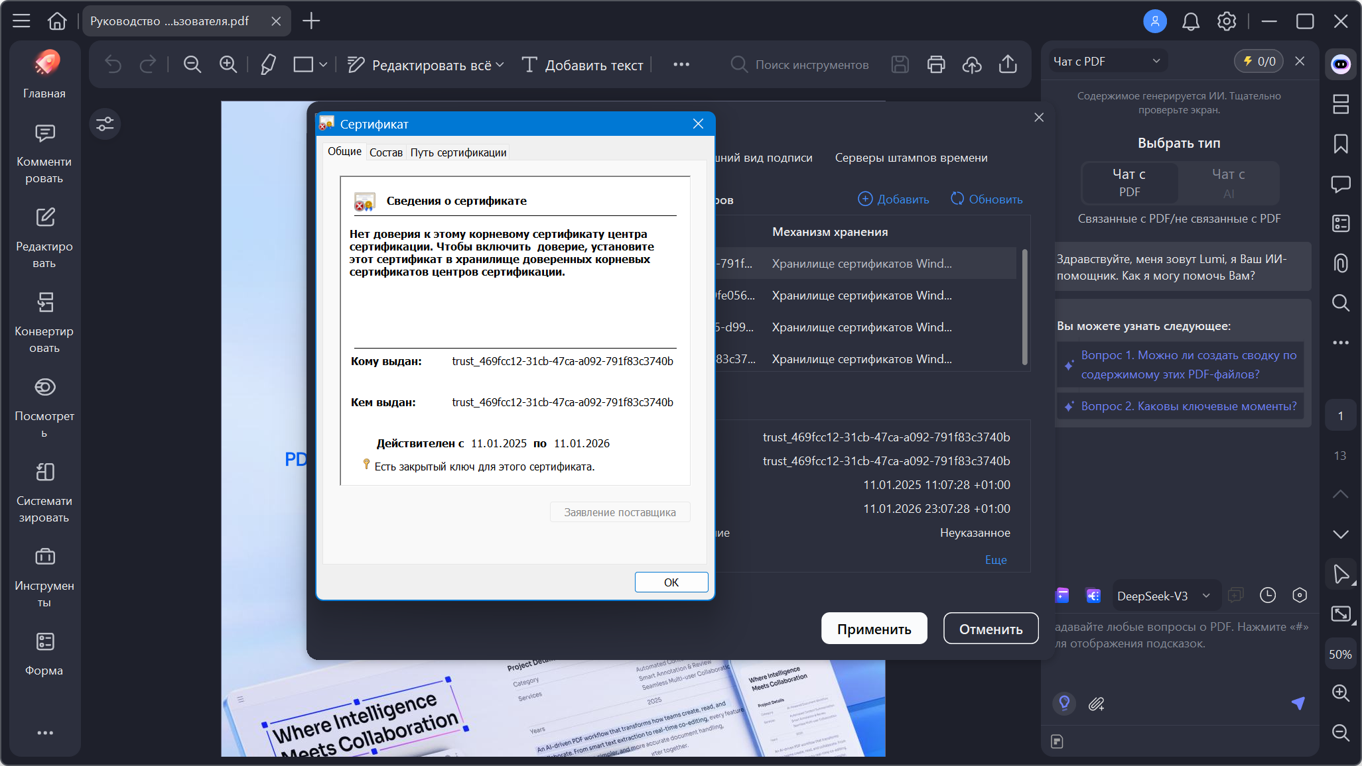The height and width of the screenshot is (766, 1362).
Task: Open the Путь сертификации tab
Action: (x=458, y=152)
